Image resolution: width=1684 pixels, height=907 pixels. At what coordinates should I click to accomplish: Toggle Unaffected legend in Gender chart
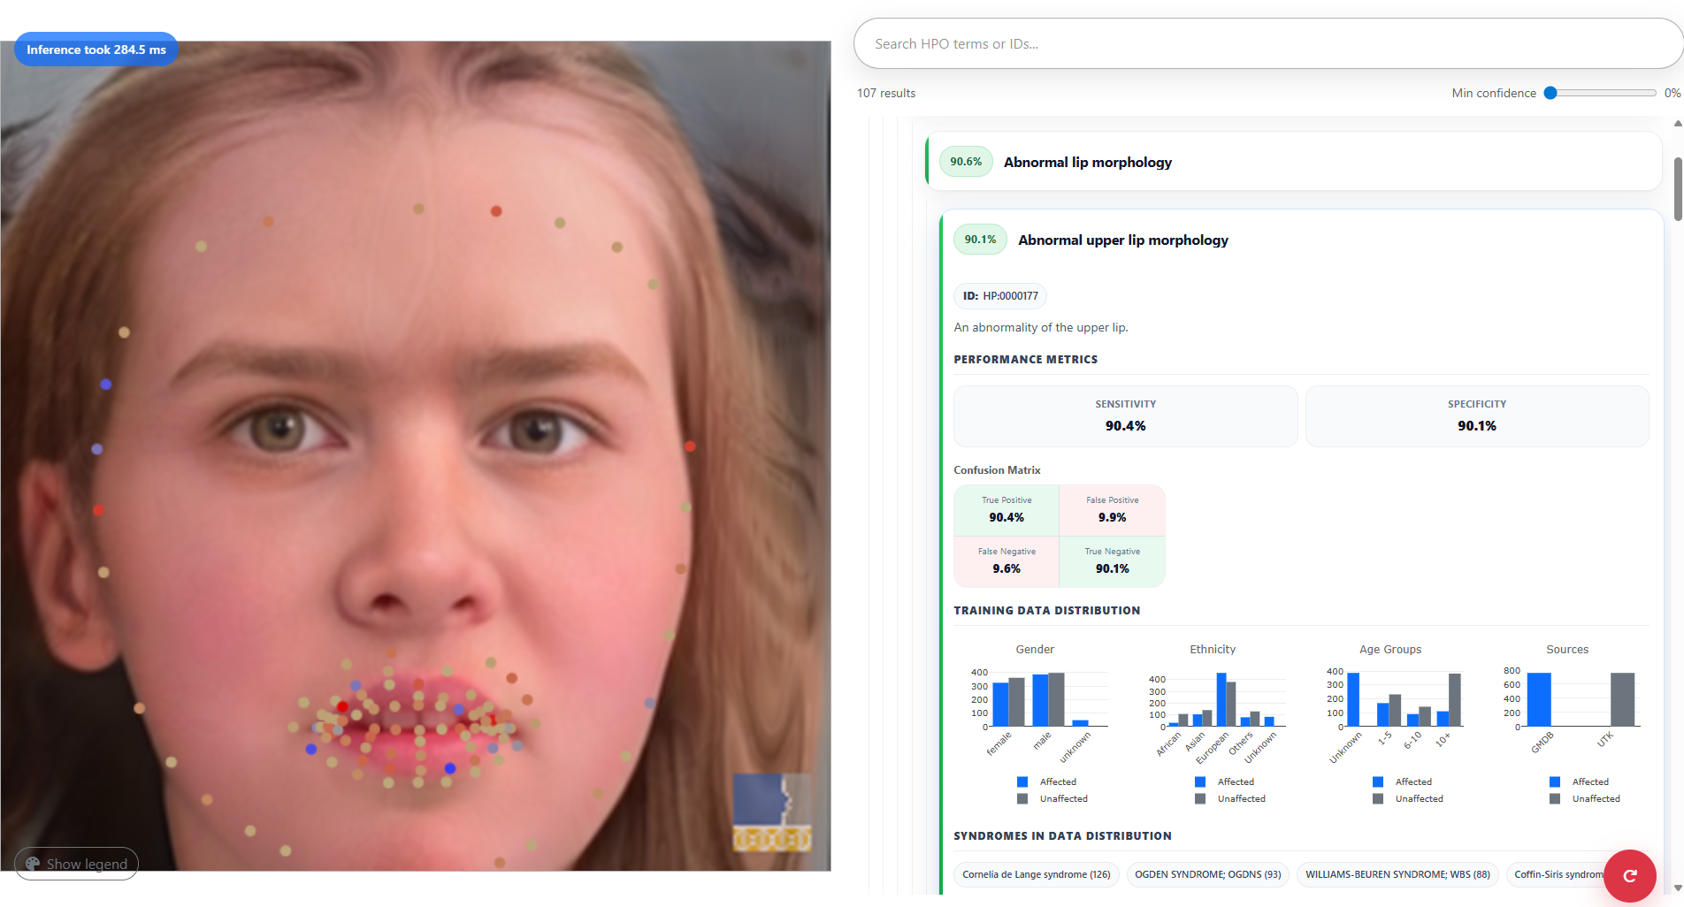[1052, 798]
